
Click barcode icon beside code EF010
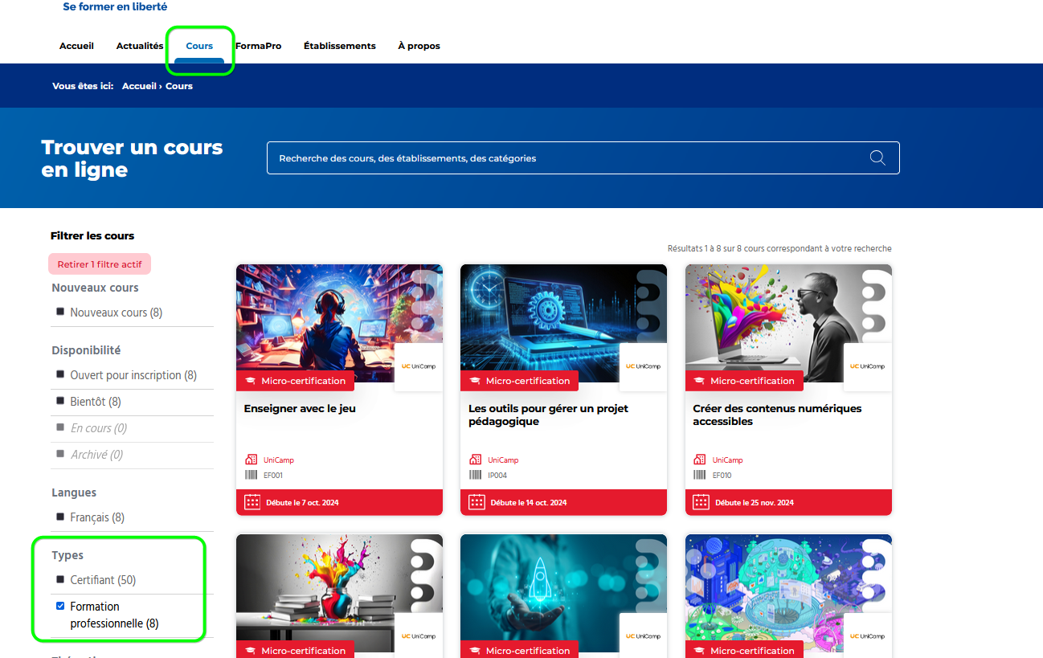click(x=700, y=475)
